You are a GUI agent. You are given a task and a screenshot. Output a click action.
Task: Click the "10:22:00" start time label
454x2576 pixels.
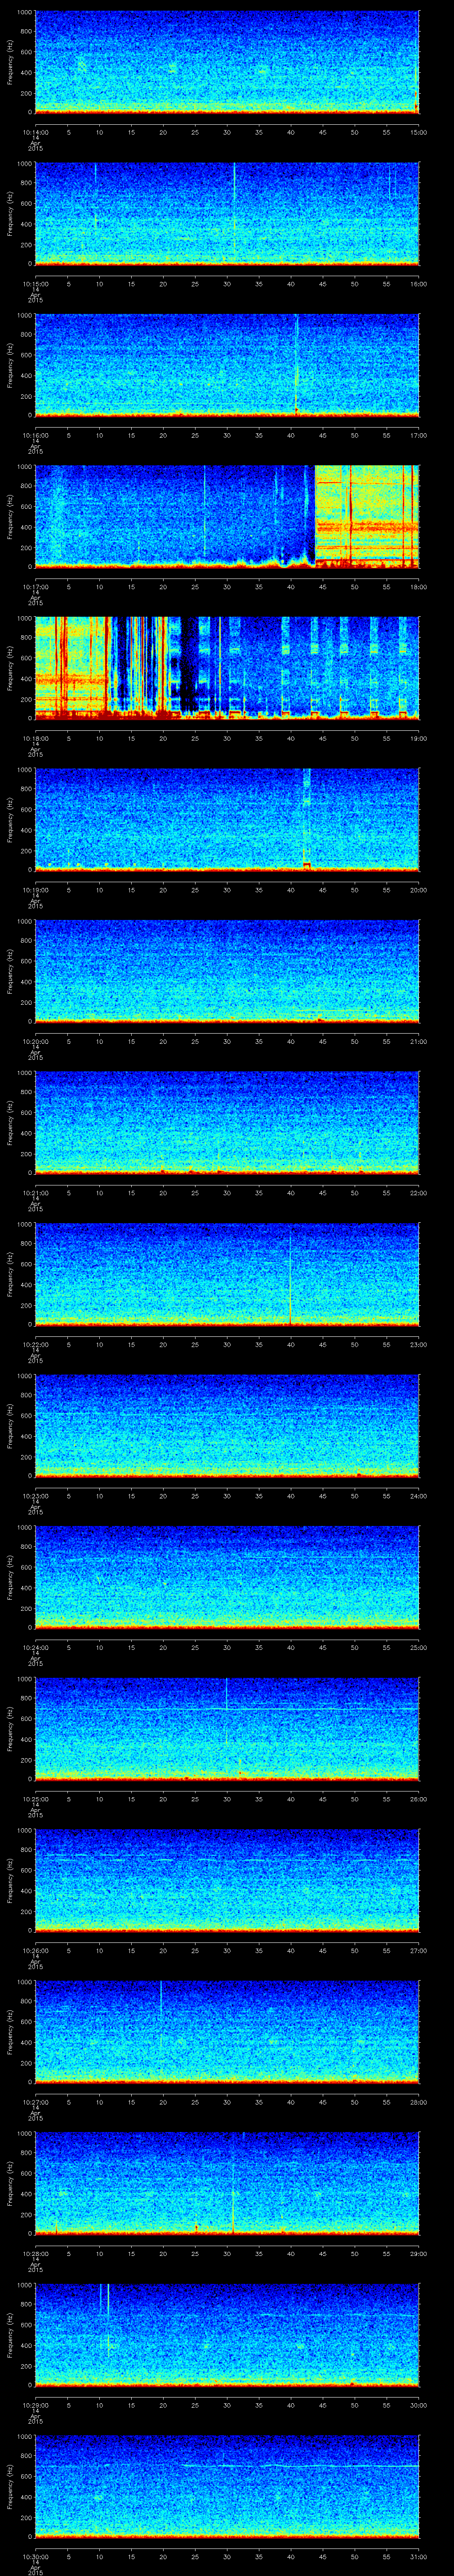click(x=35, y=1343)
